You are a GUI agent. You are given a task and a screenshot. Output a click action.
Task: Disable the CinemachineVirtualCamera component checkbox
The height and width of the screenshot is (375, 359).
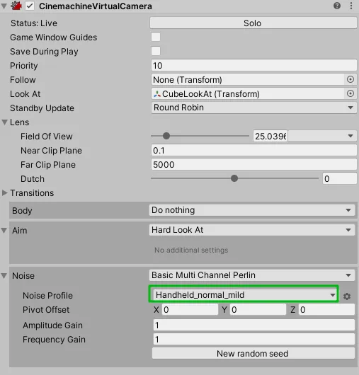pos(30,6)
